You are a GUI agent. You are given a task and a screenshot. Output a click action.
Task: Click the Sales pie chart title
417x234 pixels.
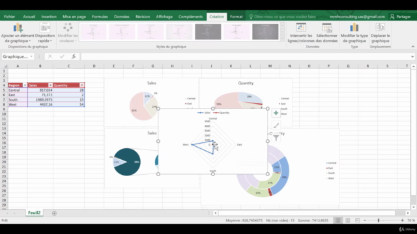pyautogui.click(x=152, y=83)
